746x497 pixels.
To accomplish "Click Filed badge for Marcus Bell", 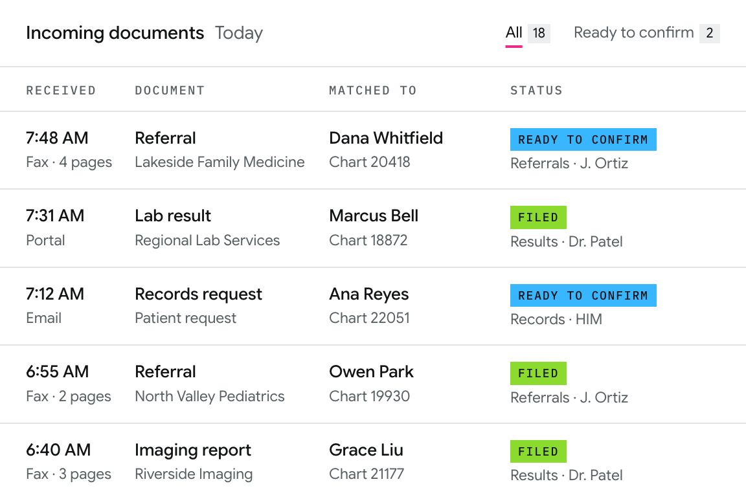I will 538,217.
